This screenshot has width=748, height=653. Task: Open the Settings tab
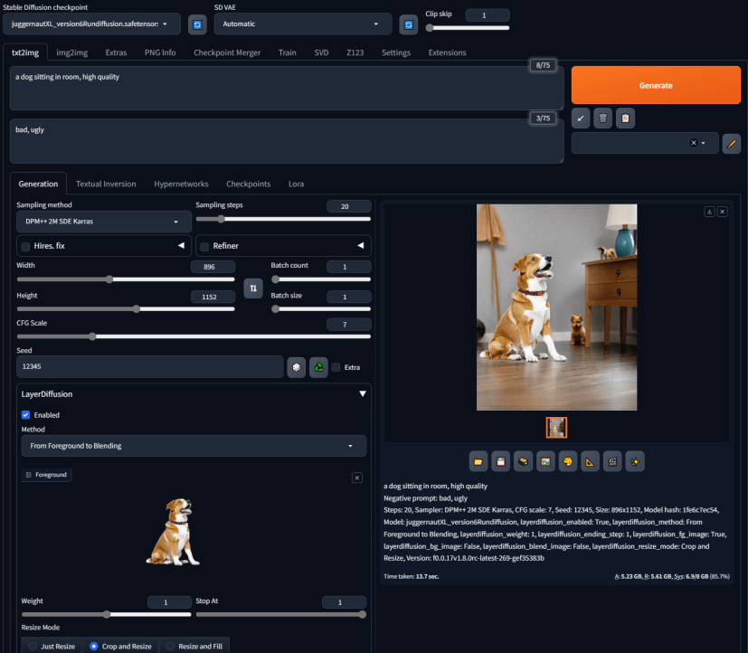point(396,52)
